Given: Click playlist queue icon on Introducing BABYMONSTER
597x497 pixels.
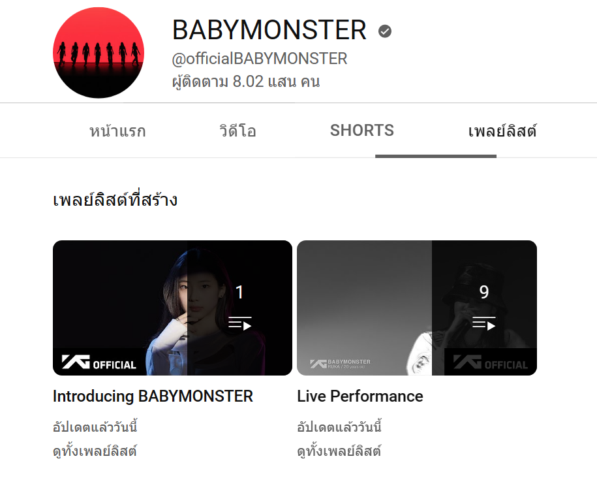Looking at the screenshot, I should tap(240, 323).
